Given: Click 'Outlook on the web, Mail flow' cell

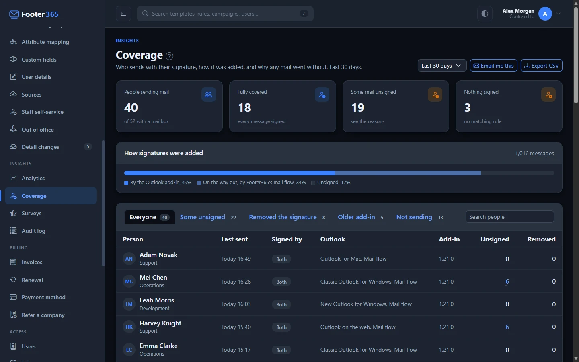Looking at the screenshot, I should tap(358, 327).
